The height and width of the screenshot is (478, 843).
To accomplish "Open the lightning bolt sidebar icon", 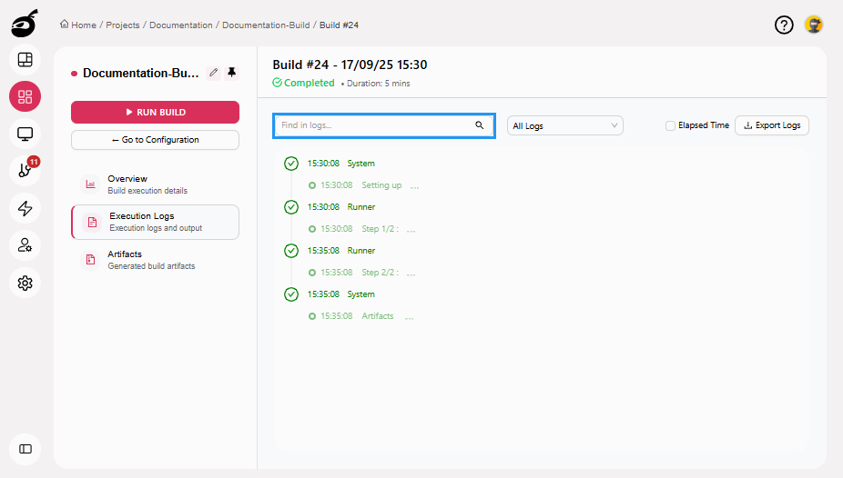I will [x=25, y=209].
